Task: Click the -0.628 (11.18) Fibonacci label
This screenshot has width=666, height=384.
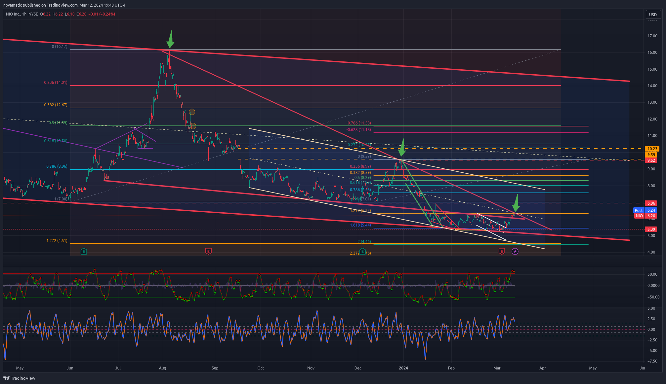Action: (358, 130)
